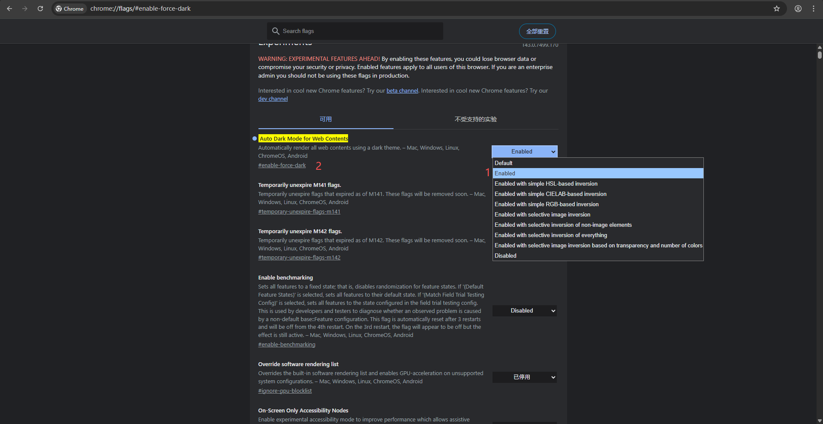Viewport: 823px width, 424px height.
Task: Switch to the 可用 tab
Action: [326, 119]
